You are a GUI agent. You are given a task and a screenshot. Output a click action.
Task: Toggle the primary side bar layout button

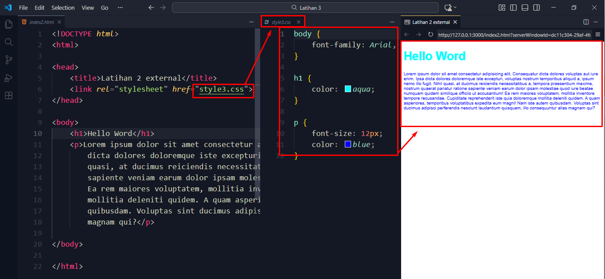coord(513,8)
